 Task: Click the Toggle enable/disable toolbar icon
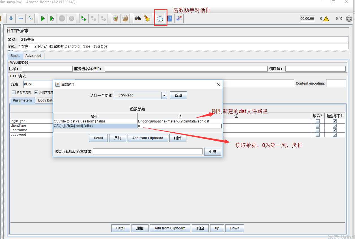click(x=30, y=19)
